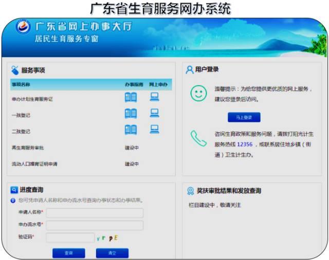The image size is (329, 260).
Task: Click online apply laptop icon for 二孩登记
Action: click(x=155, y=129)
